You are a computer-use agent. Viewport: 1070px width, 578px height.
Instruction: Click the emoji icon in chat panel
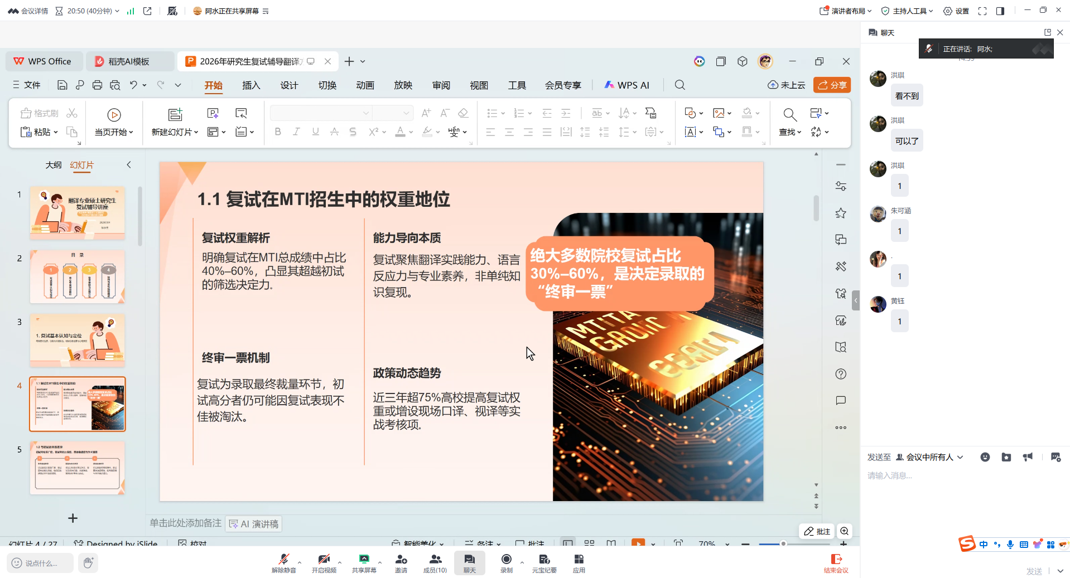985,457
